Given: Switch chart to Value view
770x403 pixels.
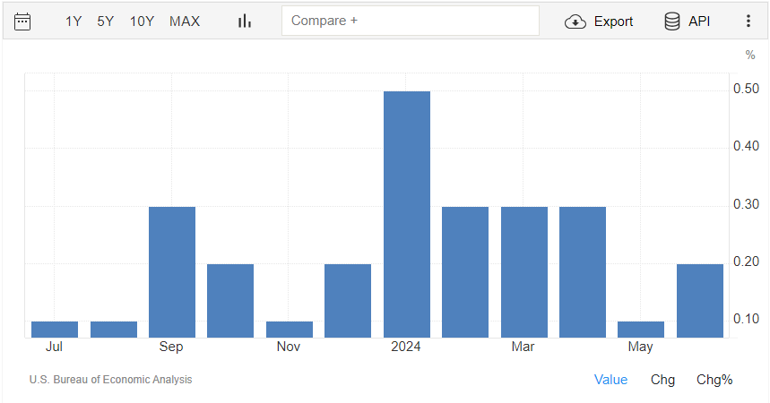Looking at the screenshot, I should click(x=610, y=380).
